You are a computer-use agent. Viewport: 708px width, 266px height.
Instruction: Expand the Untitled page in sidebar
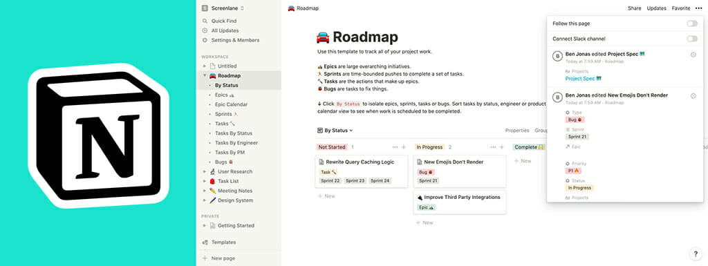click(205, 66)
